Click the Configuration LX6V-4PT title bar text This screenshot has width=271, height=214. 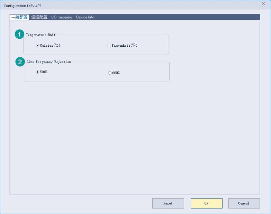(x=22, y=6)
